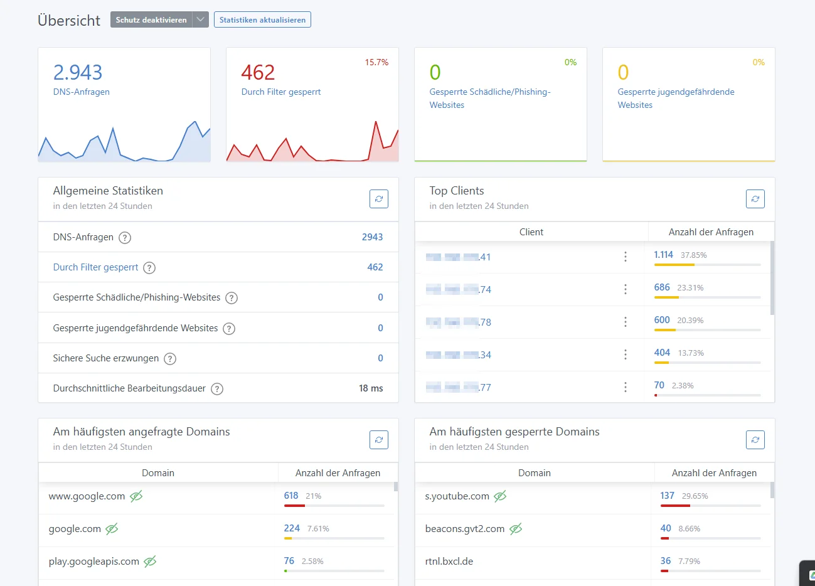
Task: Click the Schutz deaktivieren button
Action: (x=151, y=19)
